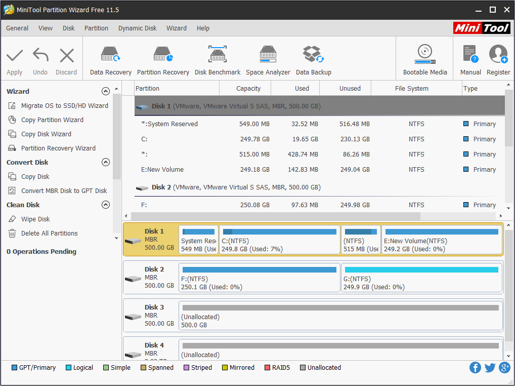
Task: Collapse the Convert Disk section
Action: [x=105, y=162]
